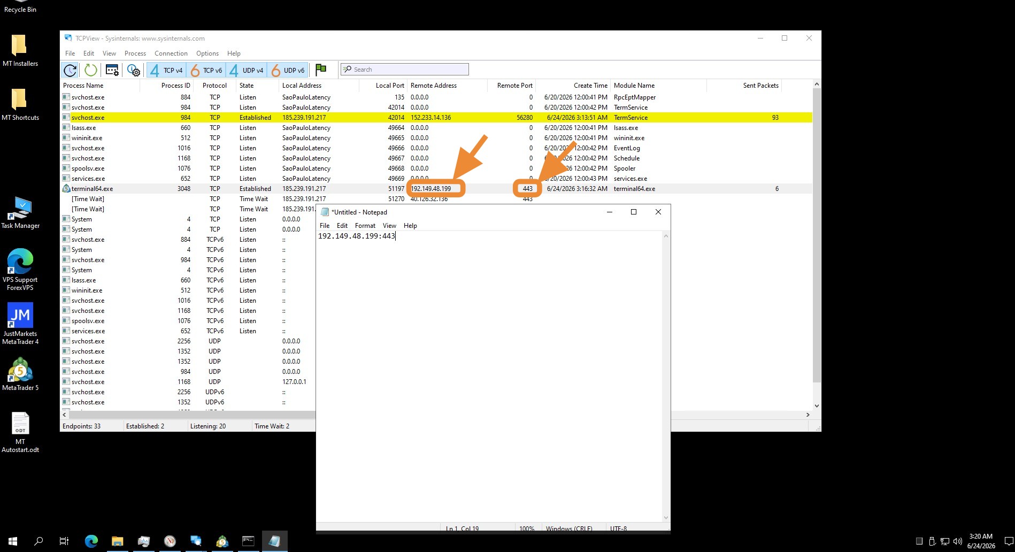Click Microsoft Edge on the taskbar

click(x=91, y=541)
